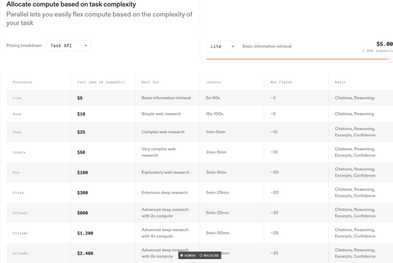The width and height of the screenshot is (393, 263).
Task: Click Simple web research cell
Action: (x=161, y=114)
